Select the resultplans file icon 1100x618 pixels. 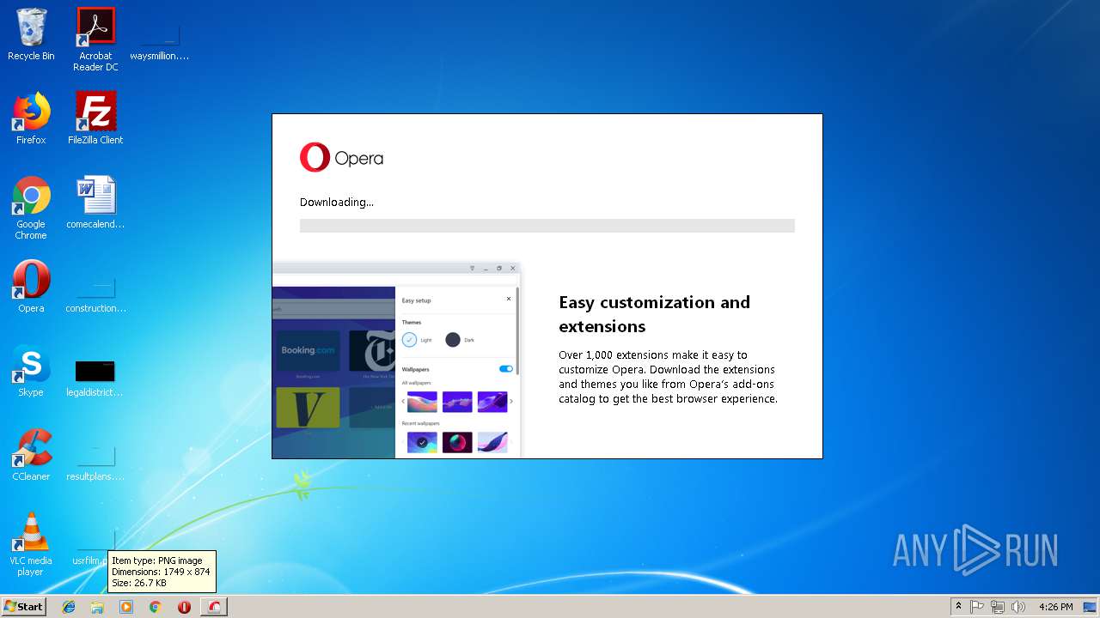pyautogui.click(x=95, y=462)
